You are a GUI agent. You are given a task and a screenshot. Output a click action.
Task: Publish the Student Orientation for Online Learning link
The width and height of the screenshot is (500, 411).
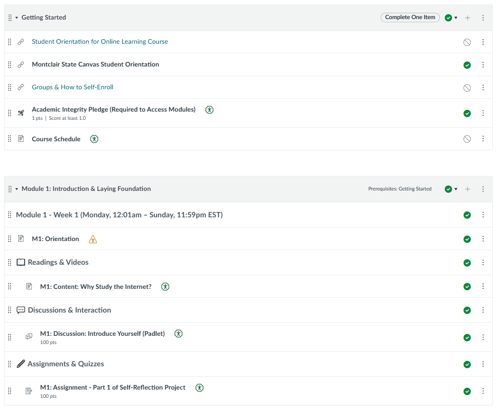[x=467, y=42]
